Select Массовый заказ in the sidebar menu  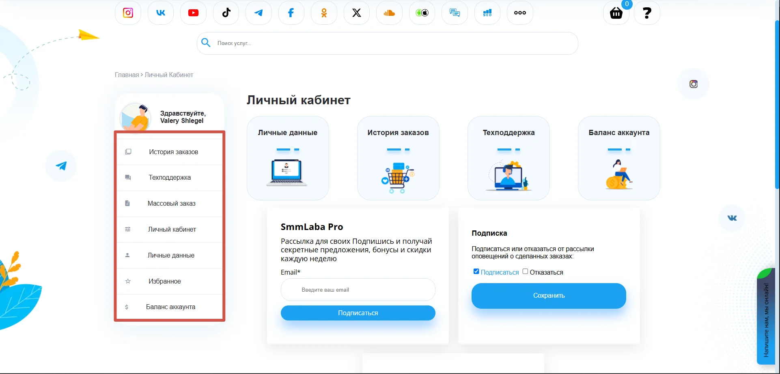click(x=170, y=204)
